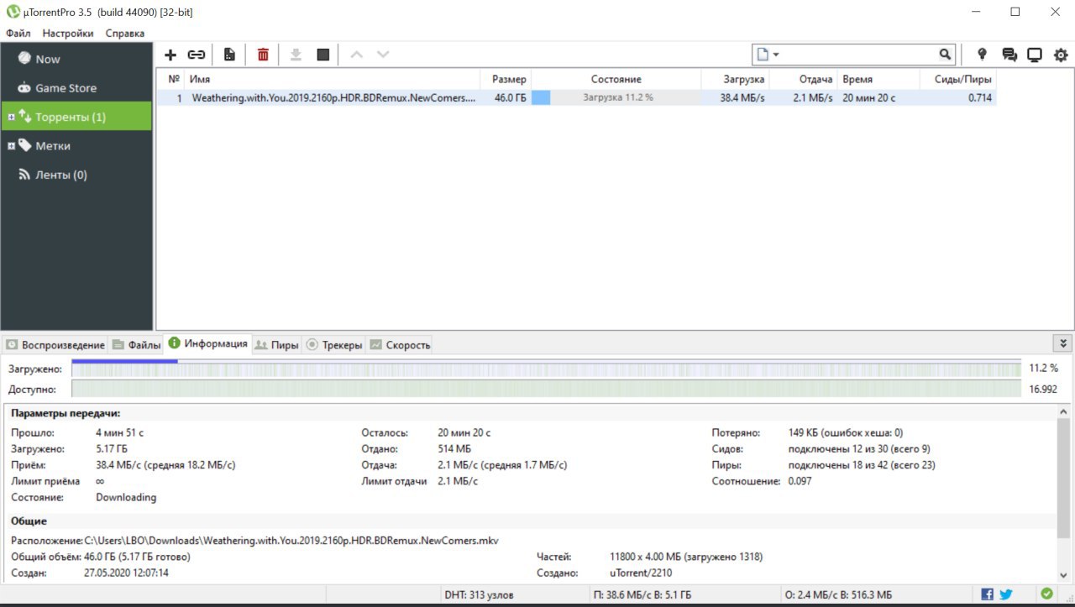Open preferences gear icon
This screenshot has width=1075, height=607.
click(x=1061, y=55)
